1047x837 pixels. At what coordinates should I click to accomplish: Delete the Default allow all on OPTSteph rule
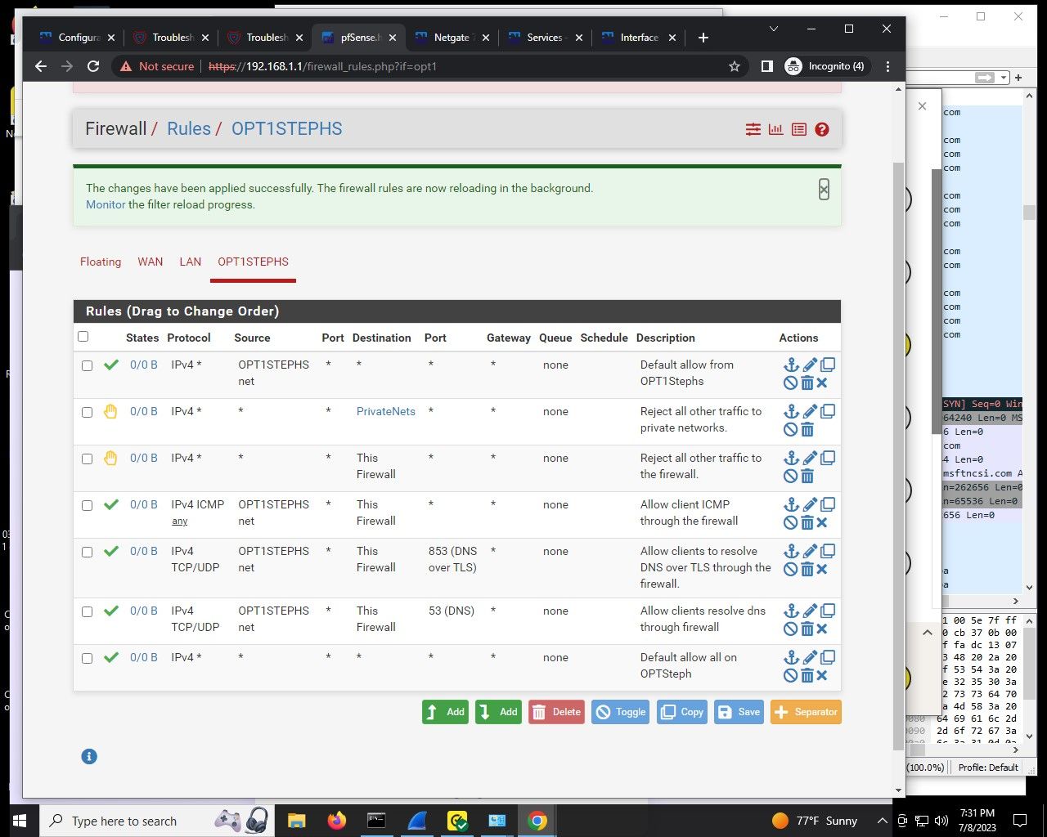coord(807,676)
